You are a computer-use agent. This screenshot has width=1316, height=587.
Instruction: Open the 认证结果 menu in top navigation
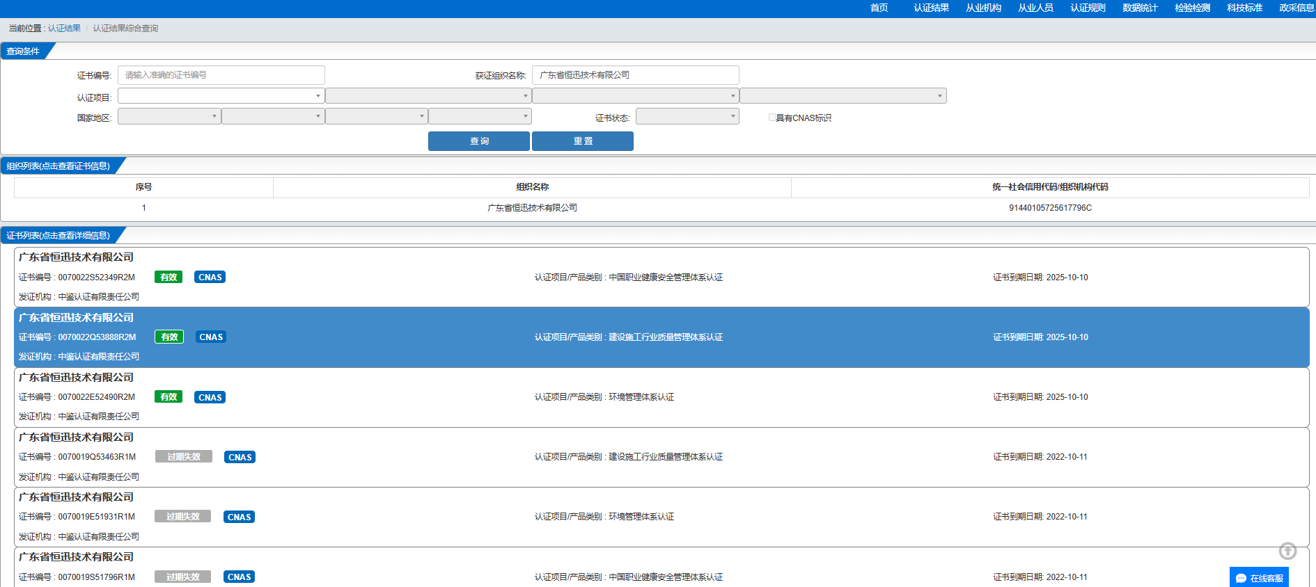pos(931,8)
